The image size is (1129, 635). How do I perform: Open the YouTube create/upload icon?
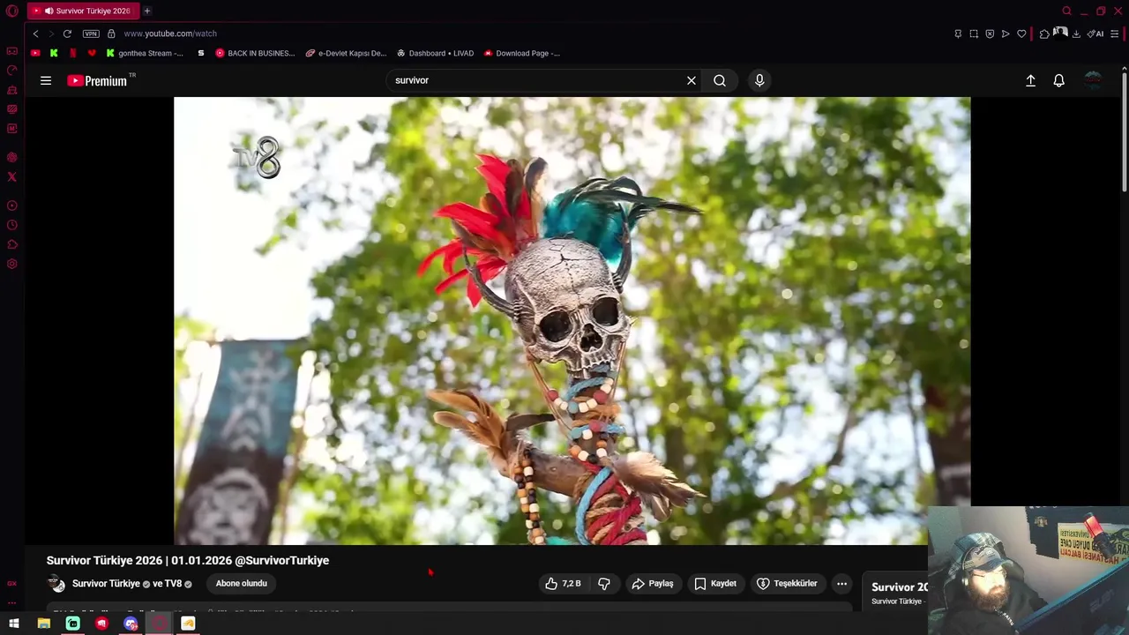(1030, 80)
